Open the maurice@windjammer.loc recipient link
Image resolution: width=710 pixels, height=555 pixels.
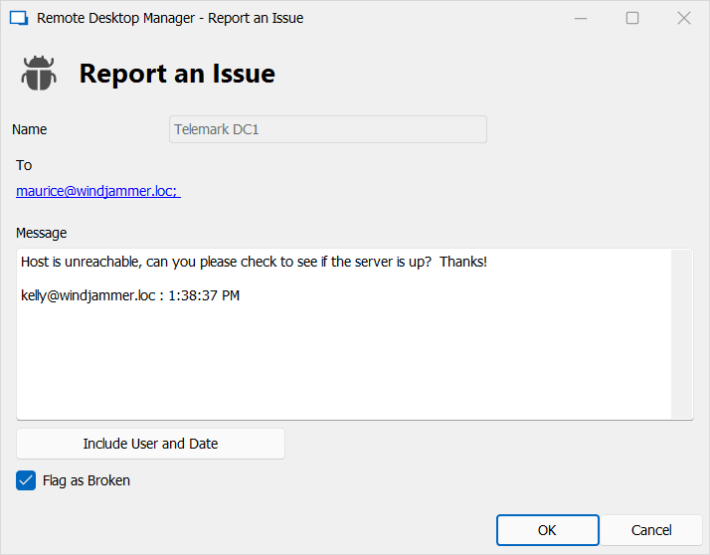coord(96,191)
